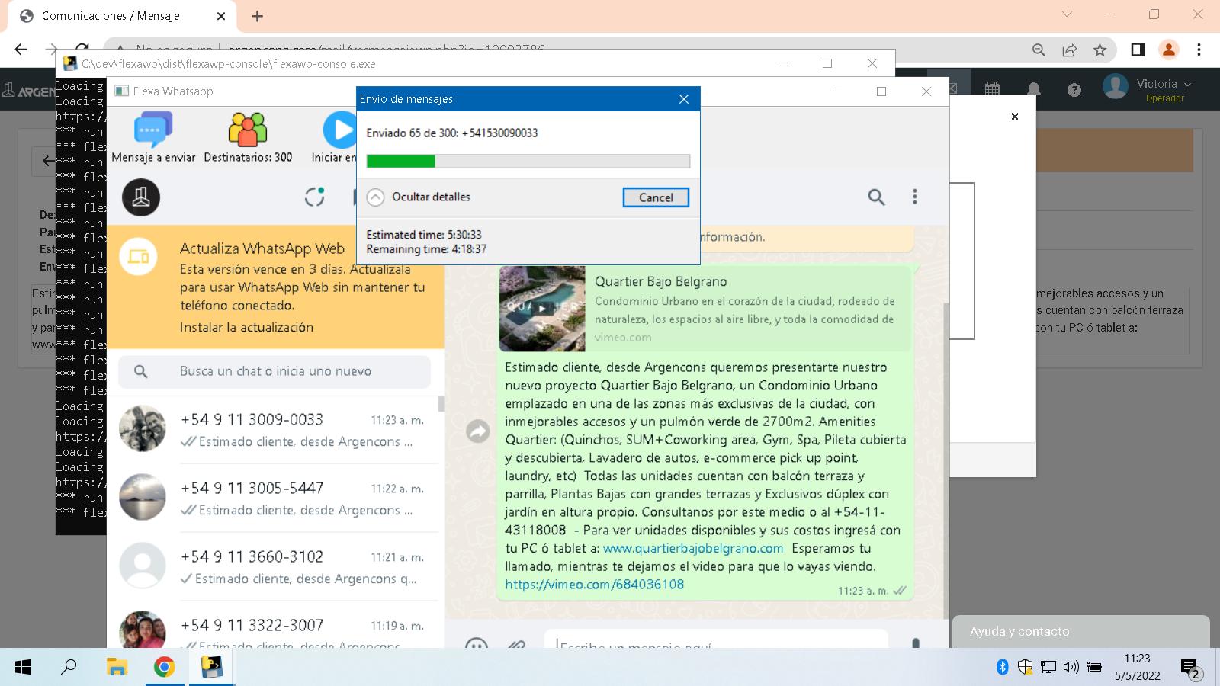Image resolution: width=1220 pixels, height=686 pixels.
Task: Switch to Chrome from taskbar
Action: tap(164, 668)
